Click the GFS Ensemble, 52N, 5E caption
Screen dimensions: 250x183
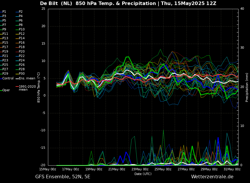tap(63, 177)
